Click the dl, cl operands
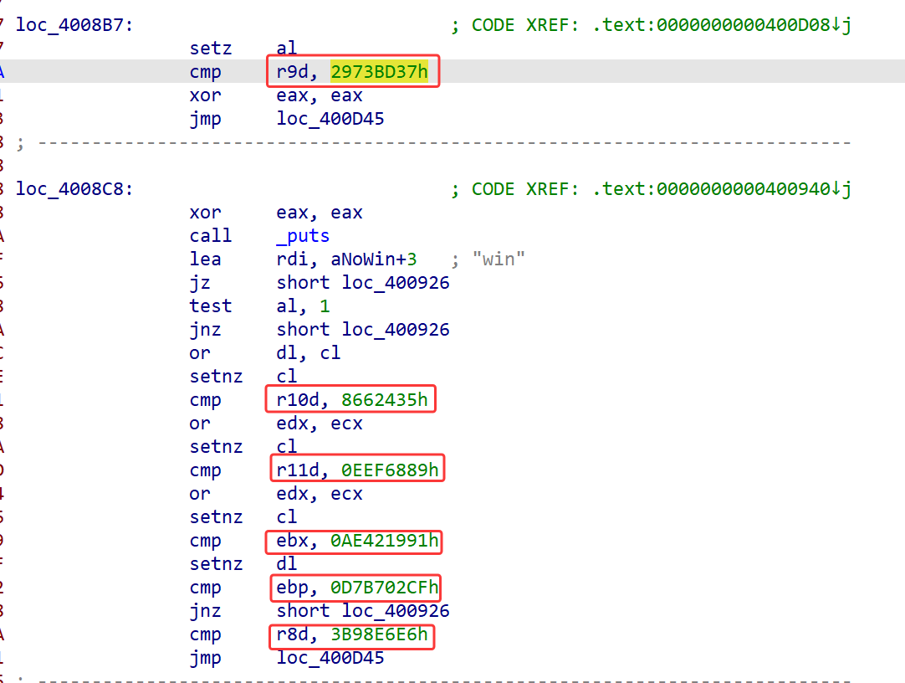This screenshot has height=683, width=905. [308, 352]
